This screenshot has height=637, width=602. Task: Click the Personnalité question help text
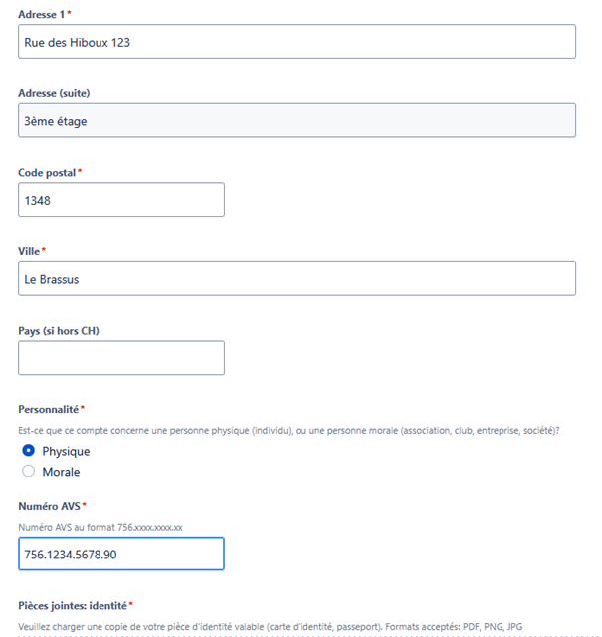[x=289, y=430]
